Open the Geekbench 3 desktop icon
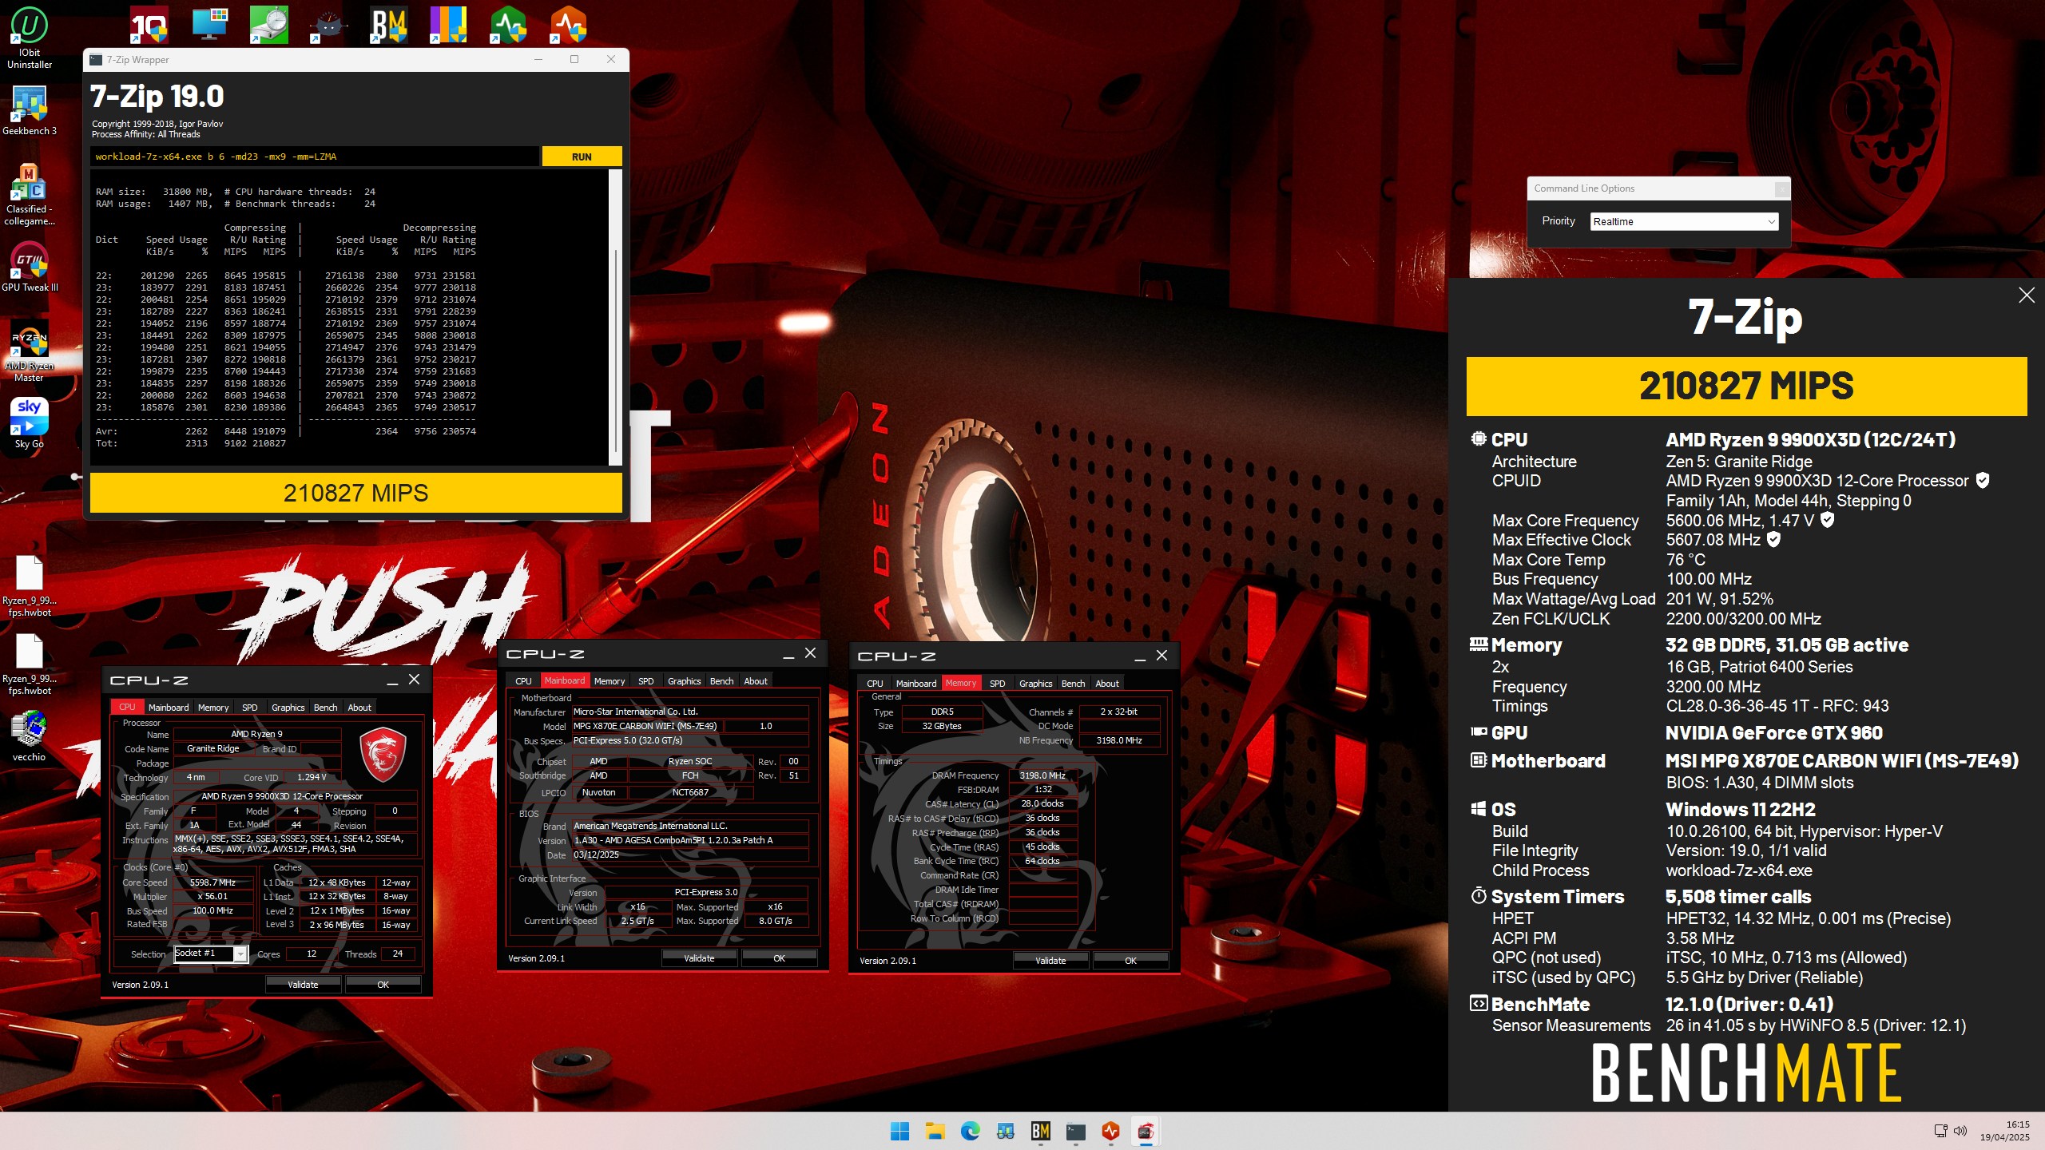Viewport: 2045px width, 1150px height. pyautogui.click(x=30, y=110)
